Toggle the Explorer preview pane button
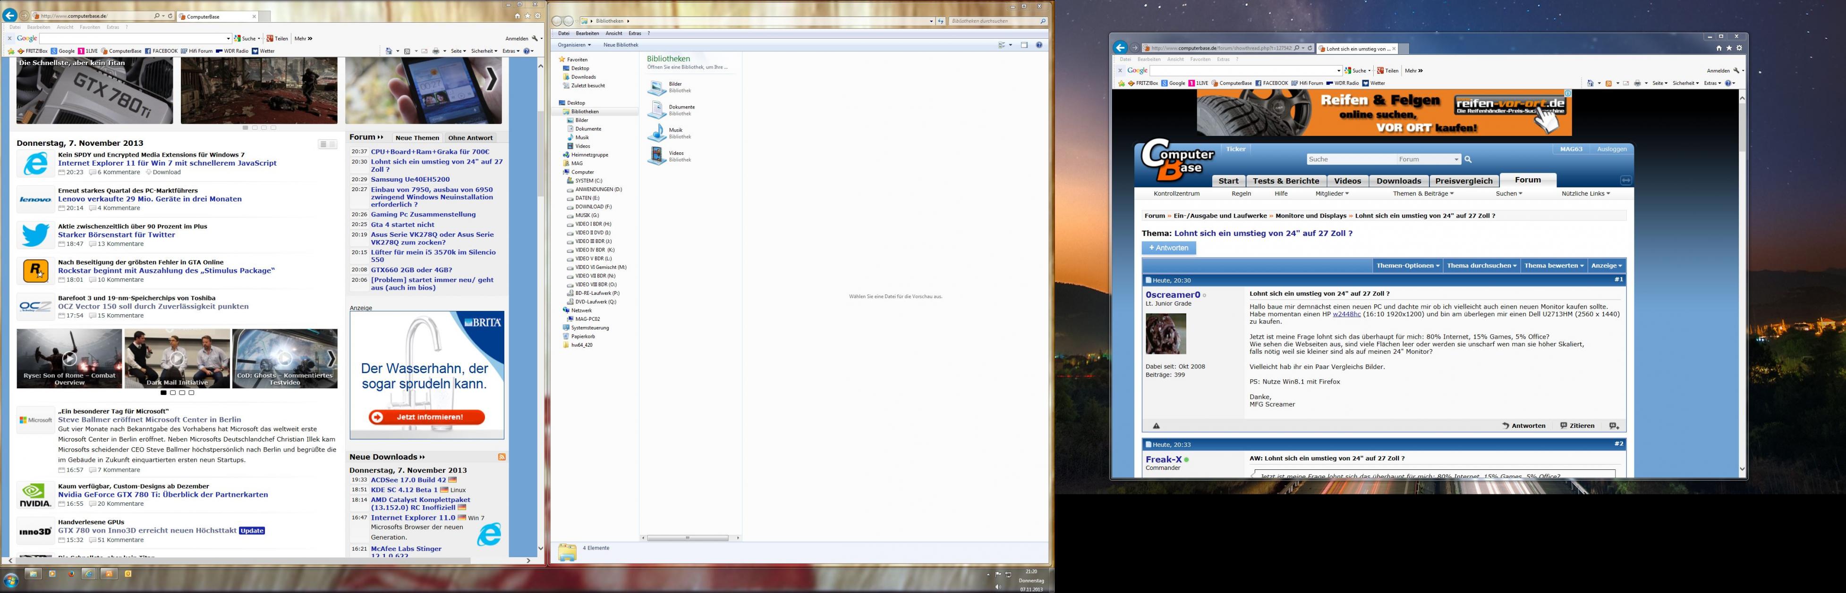This screenshot has height=593, width=1846. coord(1024,45)
